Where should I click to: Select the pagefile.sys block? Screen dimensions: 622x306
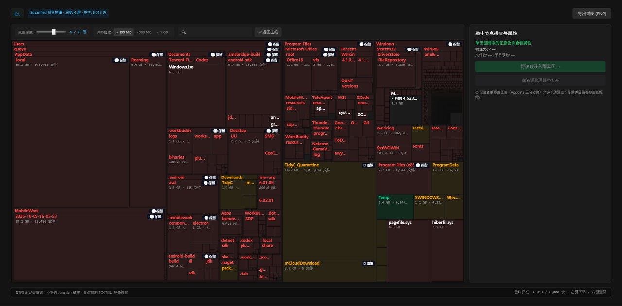(408, 250)
